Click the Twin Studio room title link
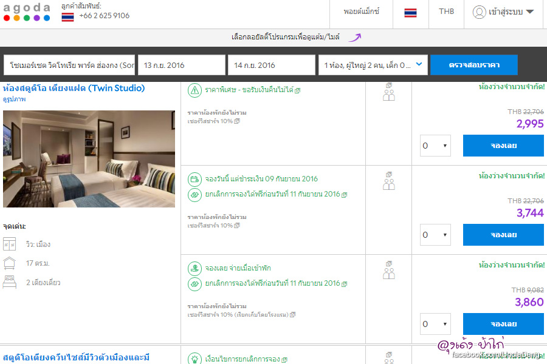 [x=74, y=88]
